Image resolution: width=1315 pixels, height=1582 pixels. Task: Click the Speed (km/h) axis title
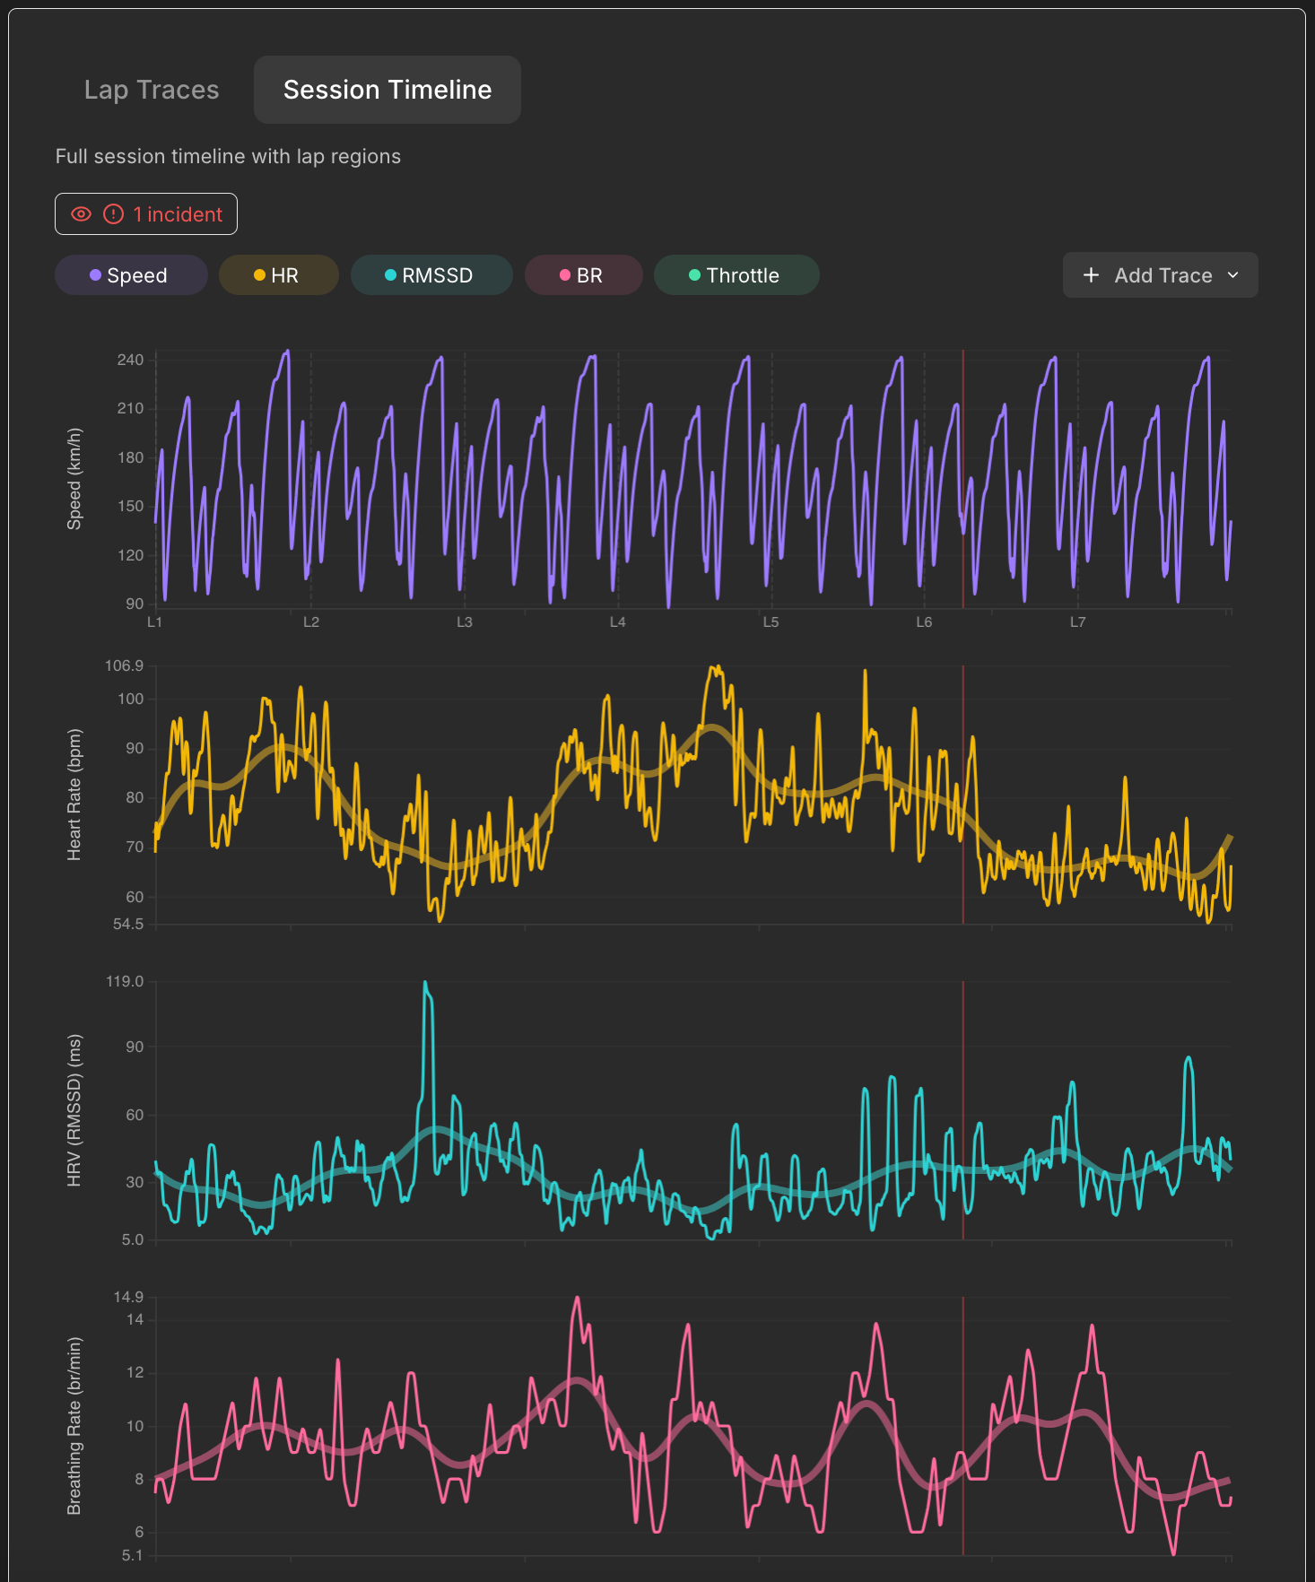pyautogui.click(x=74, y=479)
